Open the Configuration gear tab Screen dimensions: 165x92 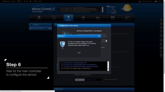tap(127, 18)
